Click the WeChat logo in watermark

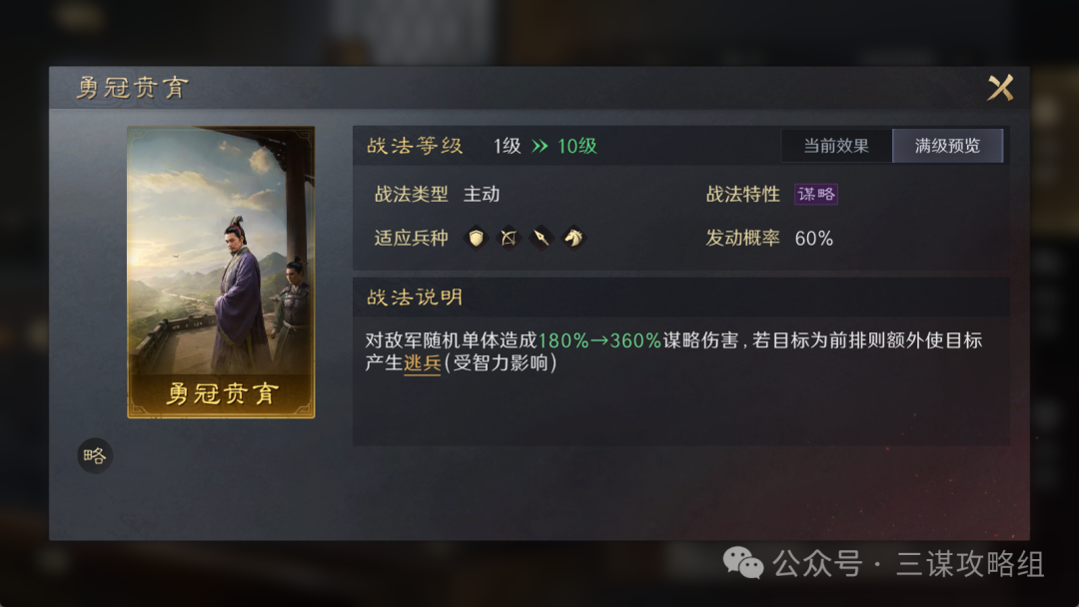tap(743, 564)
